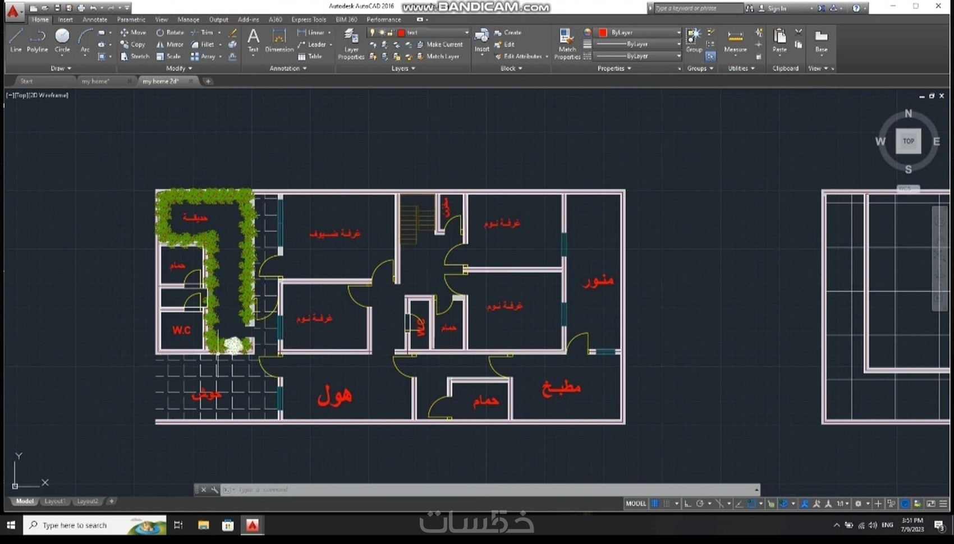The height and width of the screenshot is (544, 954).
Task: Click Match Layer button
Action: [438, 56]
